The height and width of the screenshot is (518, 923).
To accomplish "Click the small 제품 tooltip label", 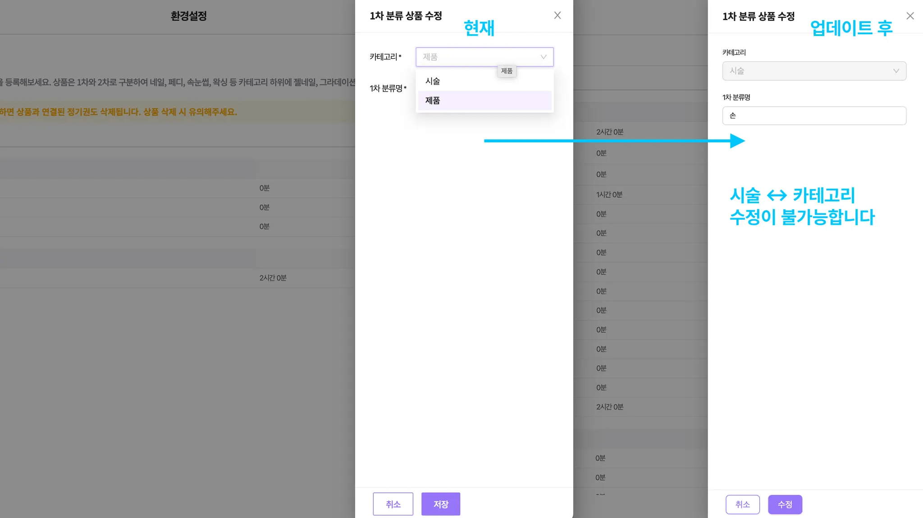I will point(507,71).
